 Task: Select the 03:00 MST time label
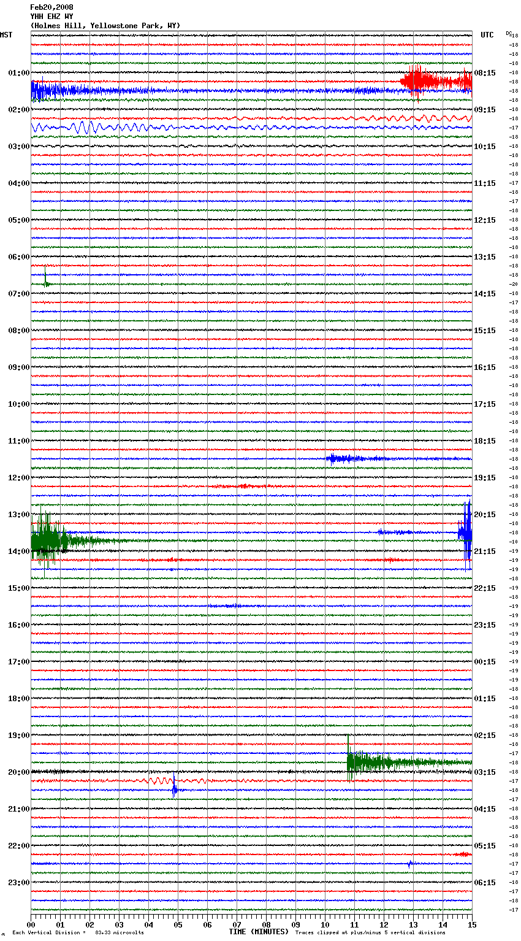coord(19,147)
